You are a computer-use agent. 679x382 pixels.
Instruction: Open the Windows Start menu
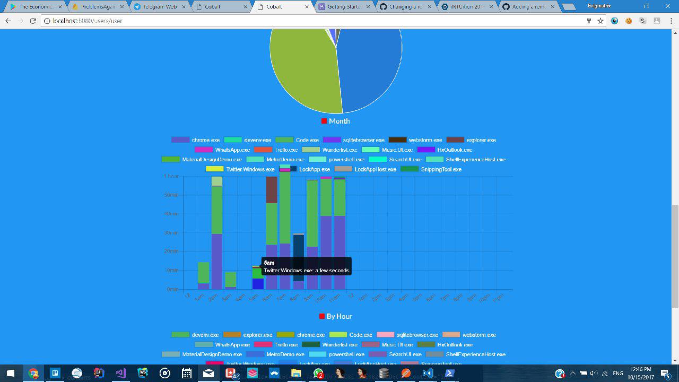tap(11, 373)
